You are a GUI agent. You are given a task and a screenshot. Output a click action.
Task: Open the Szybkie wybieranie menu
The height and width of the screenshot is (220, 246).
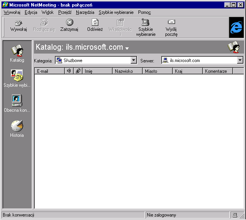116,12
